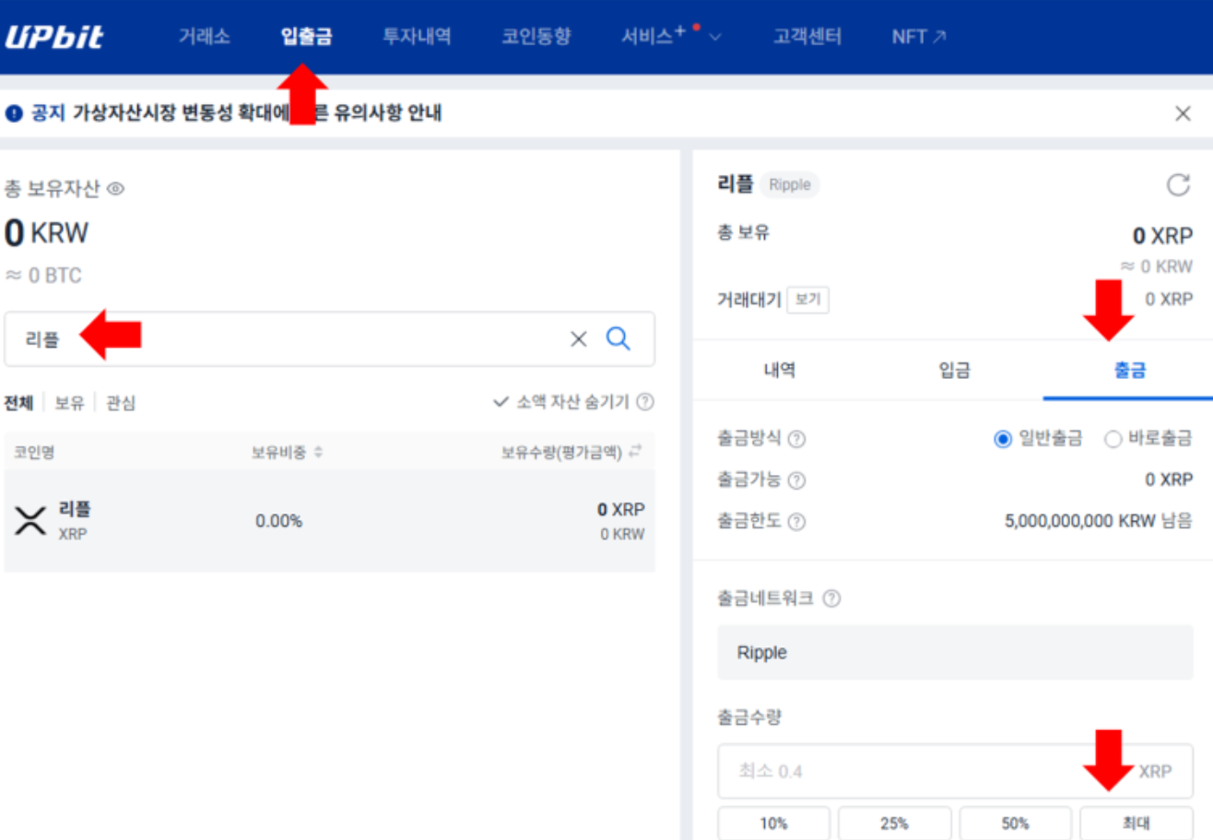
Task: Open help icon next to 출금가능
Action: 797,480
